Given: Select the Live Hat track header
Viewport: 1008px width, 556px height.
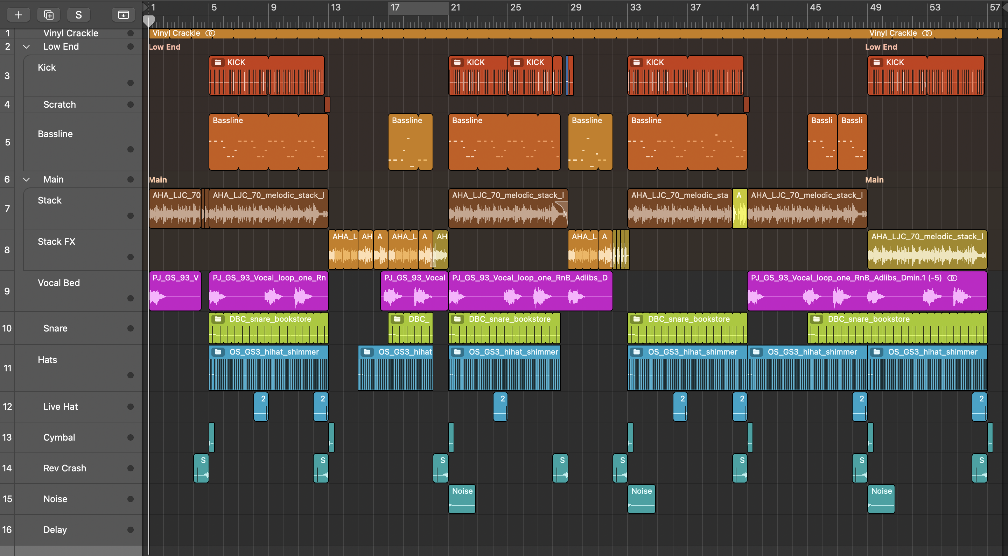Looking at the screenshot, I should (71, 407).
